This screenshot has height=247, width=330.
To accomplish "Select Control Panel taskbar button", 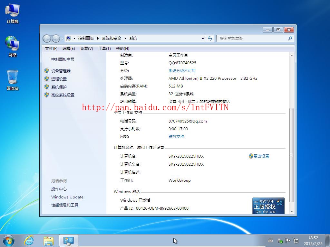I will coord(69,241).
